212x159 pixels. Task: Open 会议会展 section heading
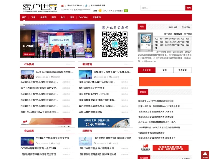[x=29, y=131]
